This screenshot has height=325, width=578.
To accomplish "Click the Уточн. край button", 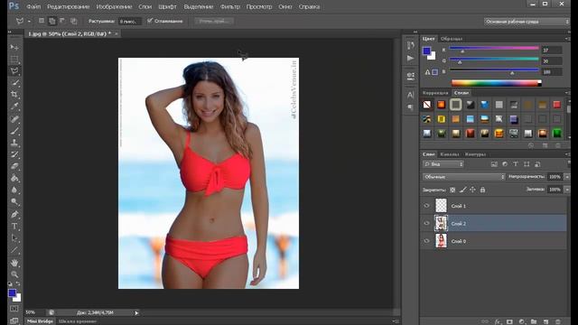I will click(214, 21).
